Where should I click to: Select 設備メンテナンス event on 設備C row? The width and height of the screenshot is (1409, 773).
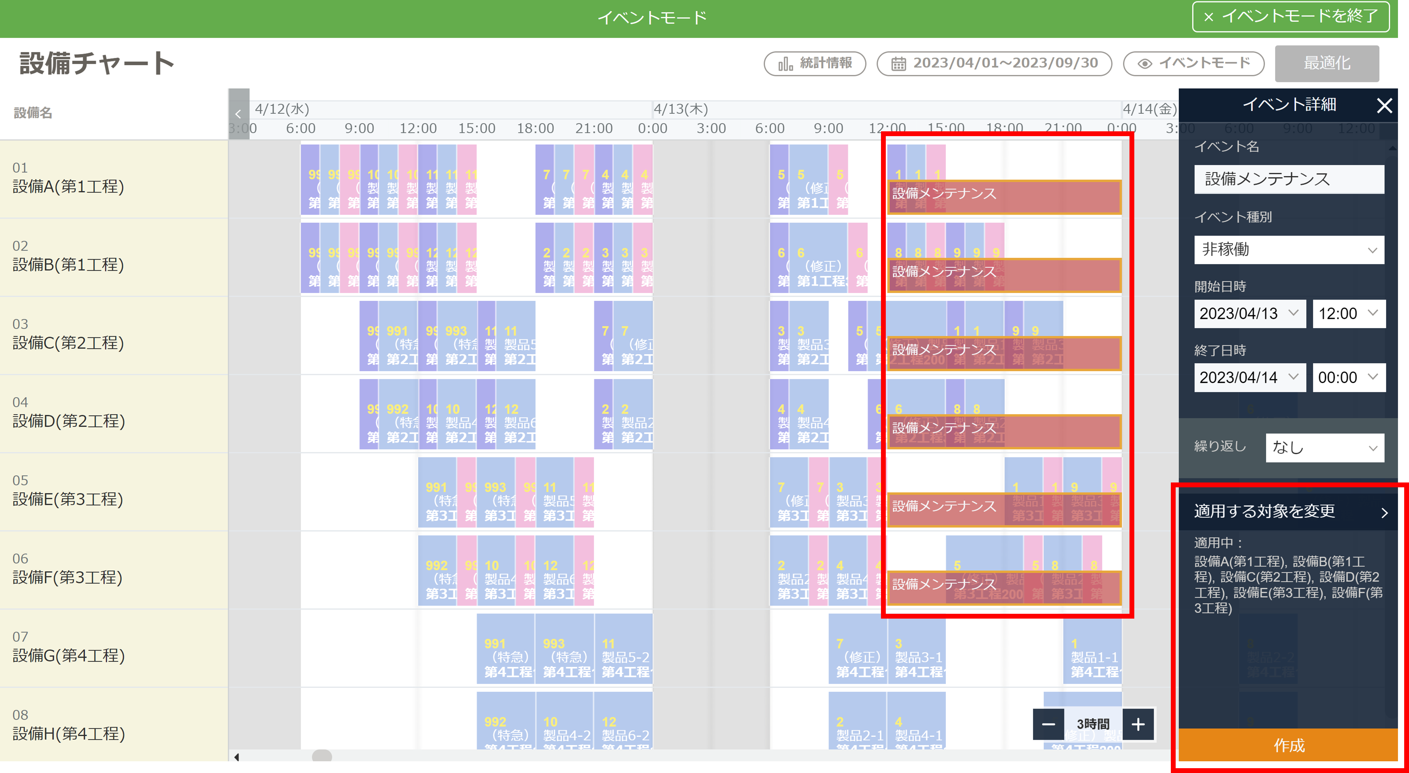point(1004,353)
